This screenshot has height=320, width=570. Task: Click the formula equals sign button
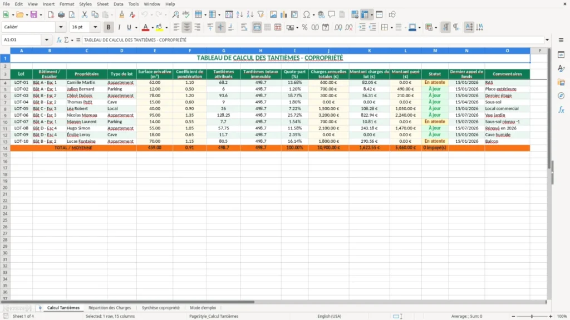[78, 40]
